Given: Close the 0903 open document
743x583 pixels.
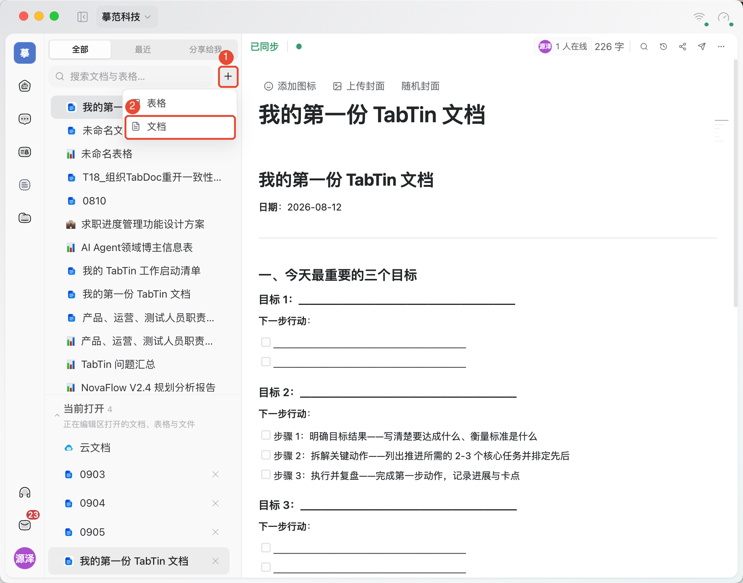Looking at the screenshot, I should [x=215, y=474].
